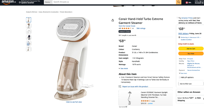Expand See more product details

click(123, 69)
